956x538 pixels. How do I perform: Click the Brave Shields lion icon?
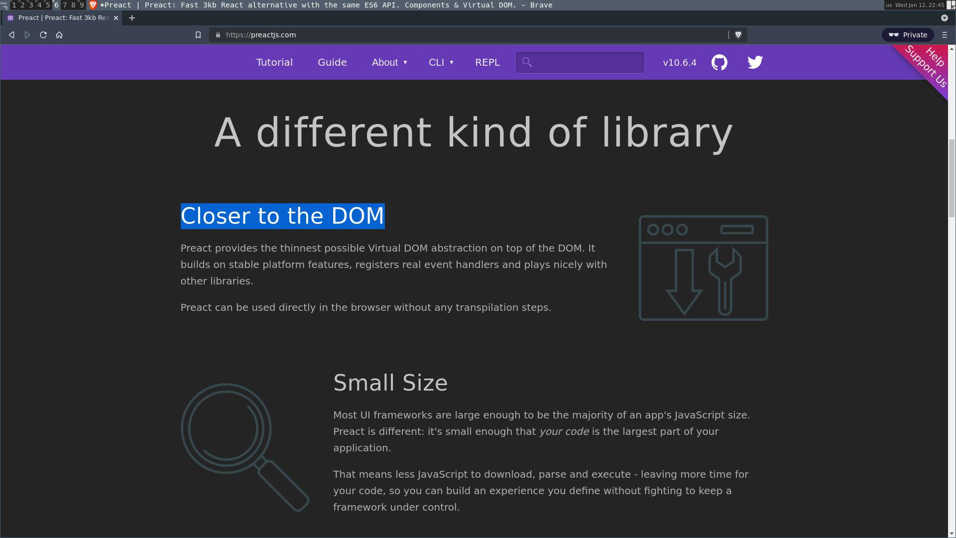(738, 35)
